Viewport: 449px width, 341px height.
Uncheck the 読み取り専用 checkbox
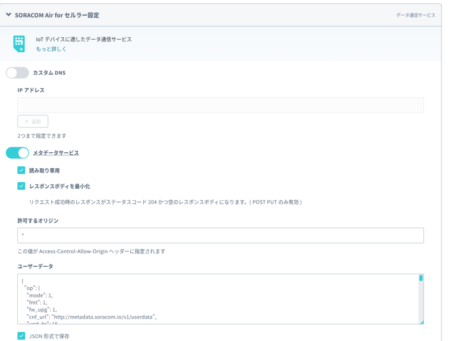21,170
